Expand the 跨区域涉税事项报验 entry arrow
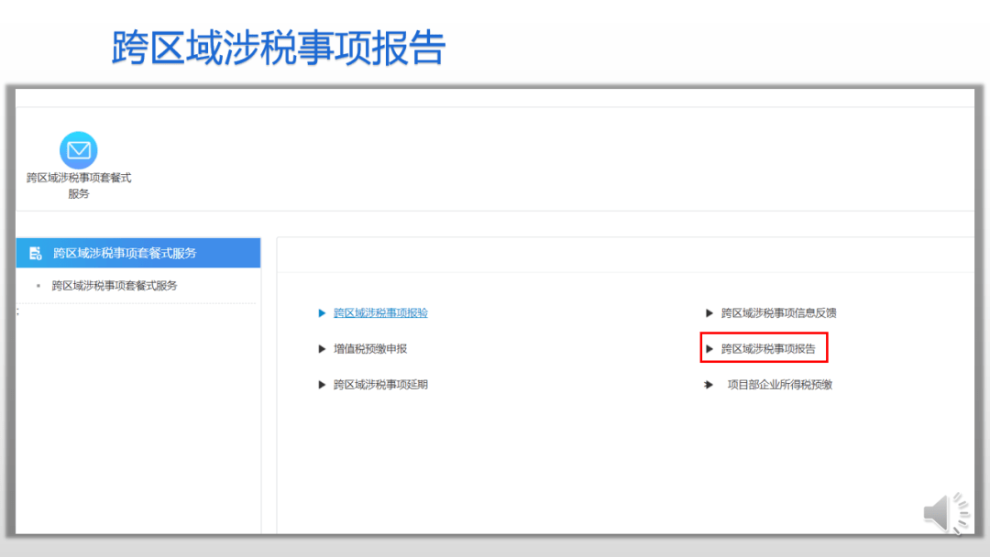990x557 pixels. pos(321,312)
